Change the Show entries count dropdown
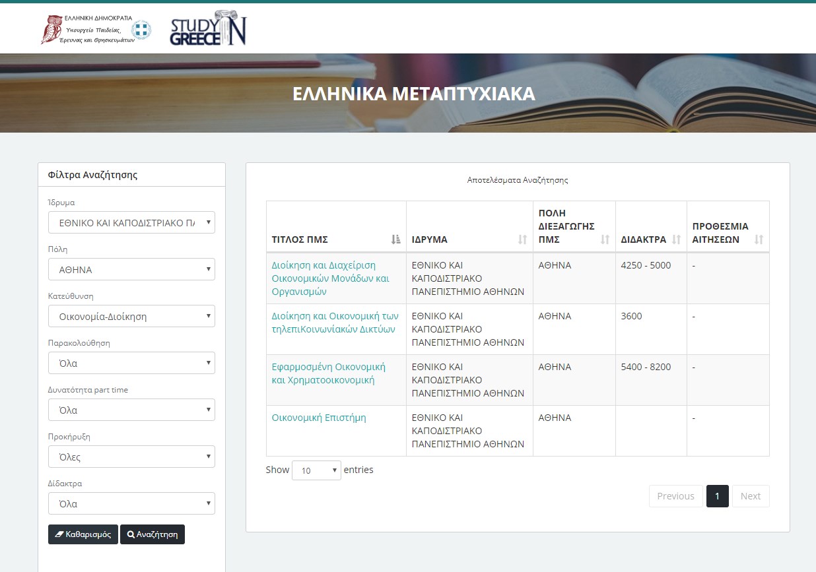The height and width of the screenshot is (572, 816). [x=316, y=470]
